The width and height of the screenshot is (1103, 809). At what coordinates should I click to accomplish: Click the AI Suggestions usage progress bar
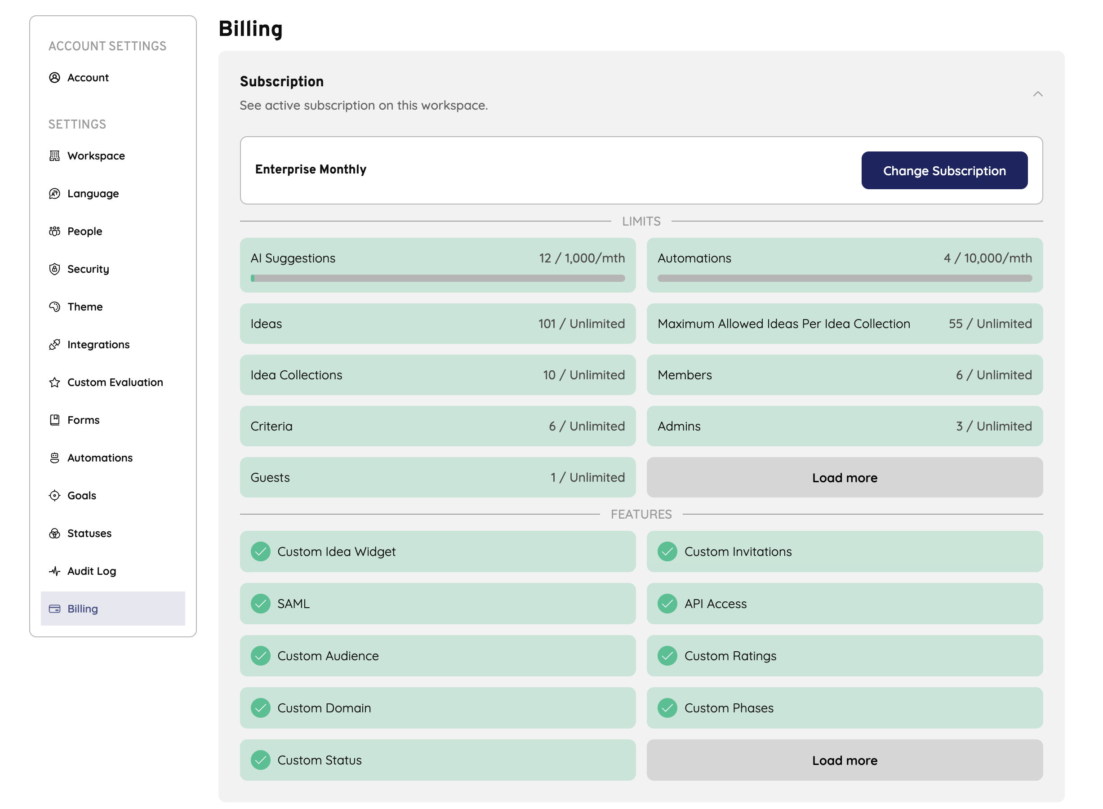(437, 278)
